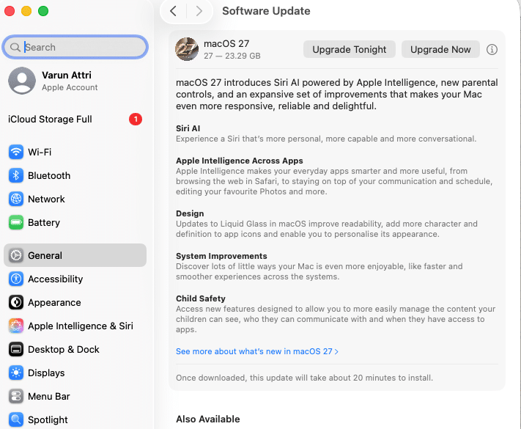Click the macOS 27 update icon
Image resolution: width=521 pixels, height=429 pixels.
click(187, 49)
